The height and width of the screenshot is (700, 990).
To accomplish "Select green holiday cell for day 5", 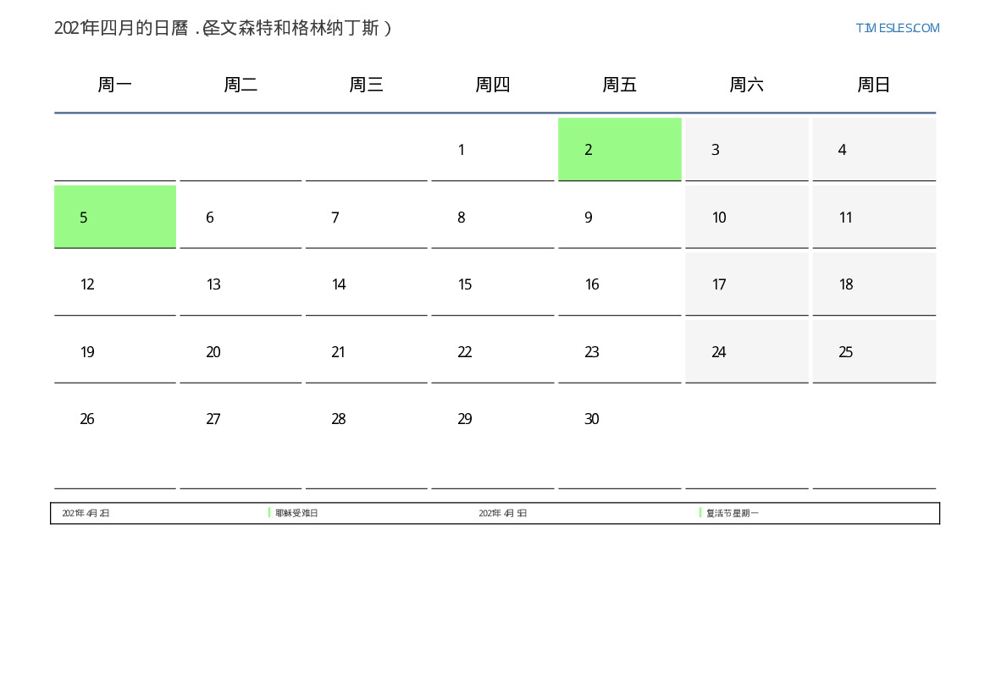I will pyautogui.click(x=115, y=218).
